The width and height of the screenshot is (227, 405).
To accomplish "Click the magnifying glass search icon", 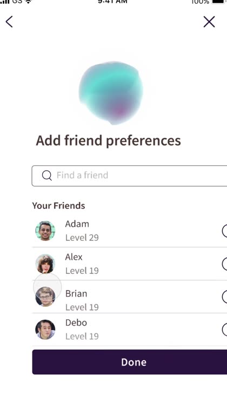I will (x=47, y=175).
